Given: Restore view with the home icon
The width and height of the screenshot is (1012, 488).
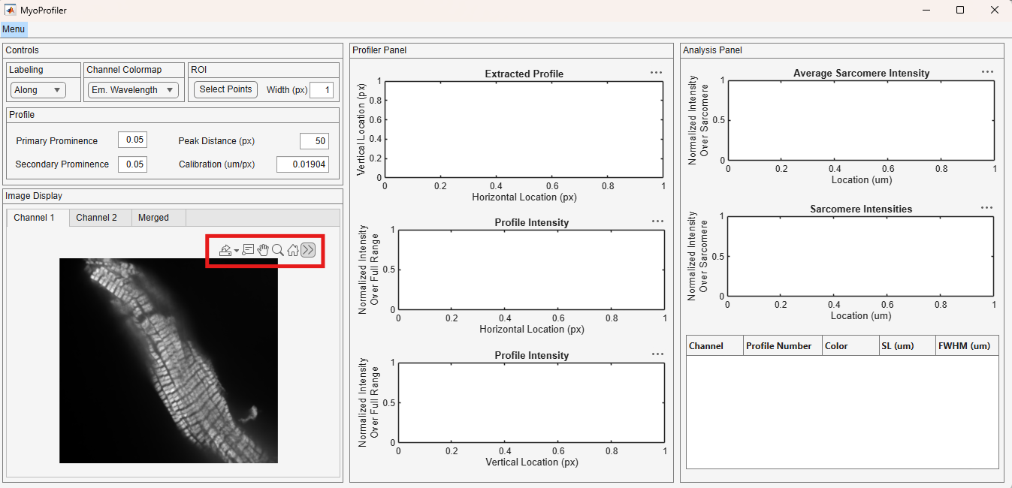Looking at the screenshot, I should (x=293, y=250).
